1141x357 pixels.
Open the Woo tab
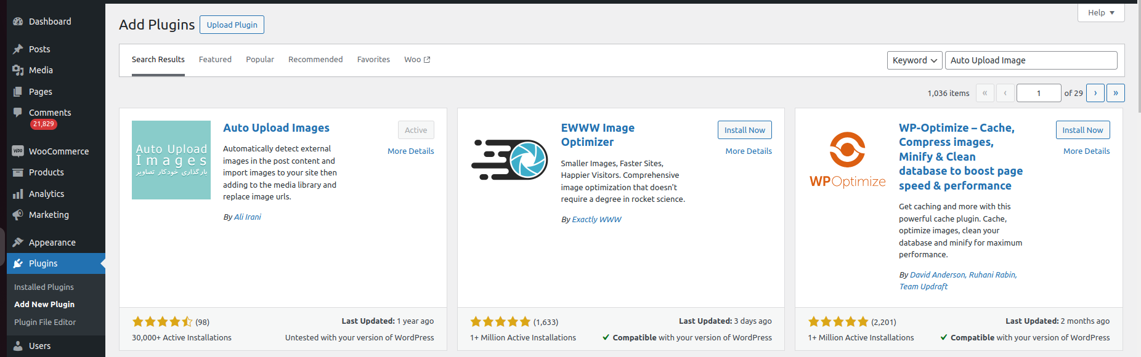pyautogui.click(x=417, y=60)
